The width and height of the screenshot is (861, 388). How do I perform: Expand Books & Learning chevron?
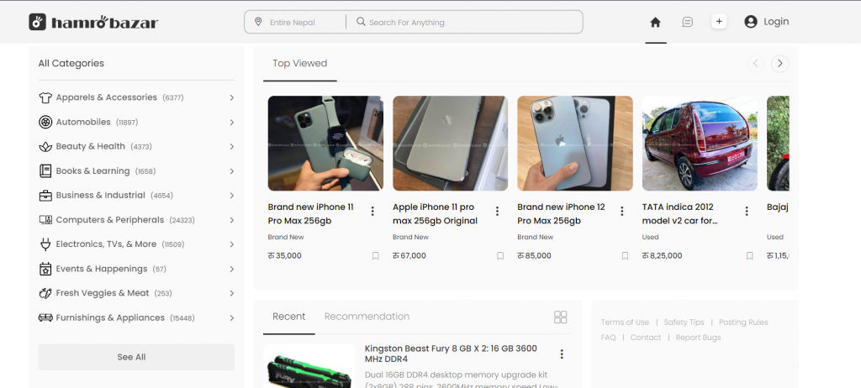232,171
